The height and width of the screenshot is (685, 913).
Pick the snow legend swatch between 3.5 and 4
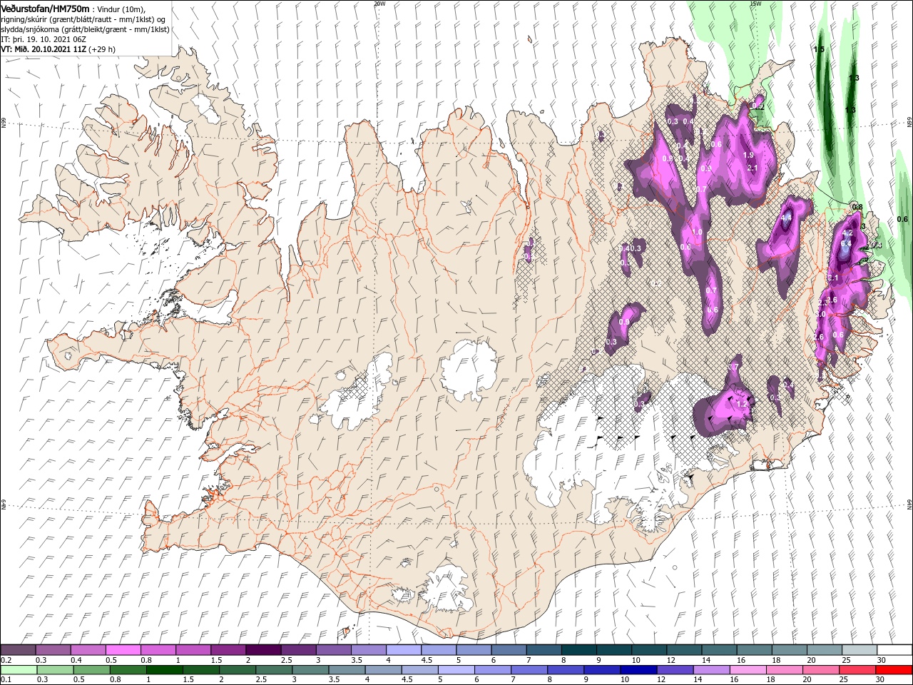(x=369, y=650)
